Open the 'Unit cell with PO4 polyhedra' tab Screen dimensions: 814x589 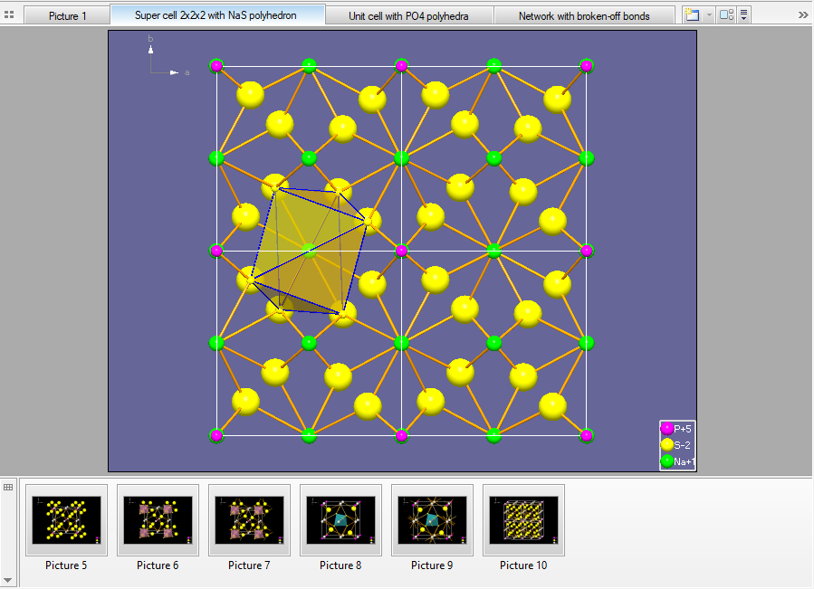pyautogui.click(x=409, y=14)
